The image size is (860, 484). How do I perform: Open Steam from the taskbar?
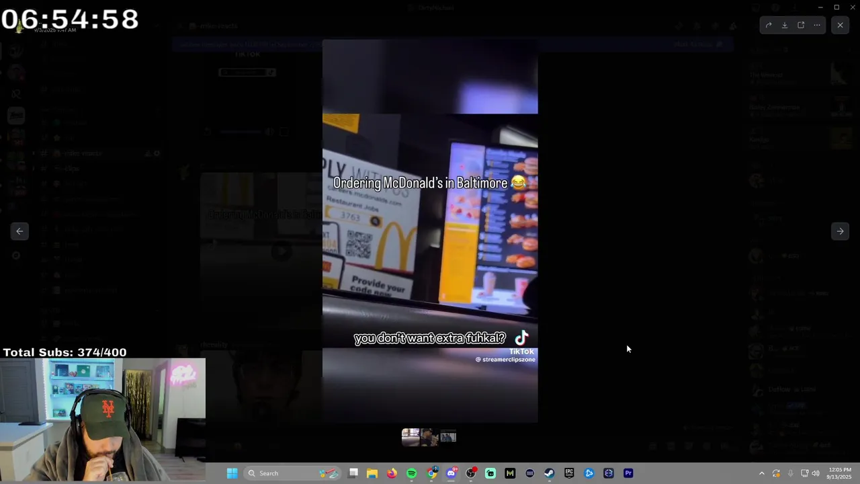tap(550, 473)
